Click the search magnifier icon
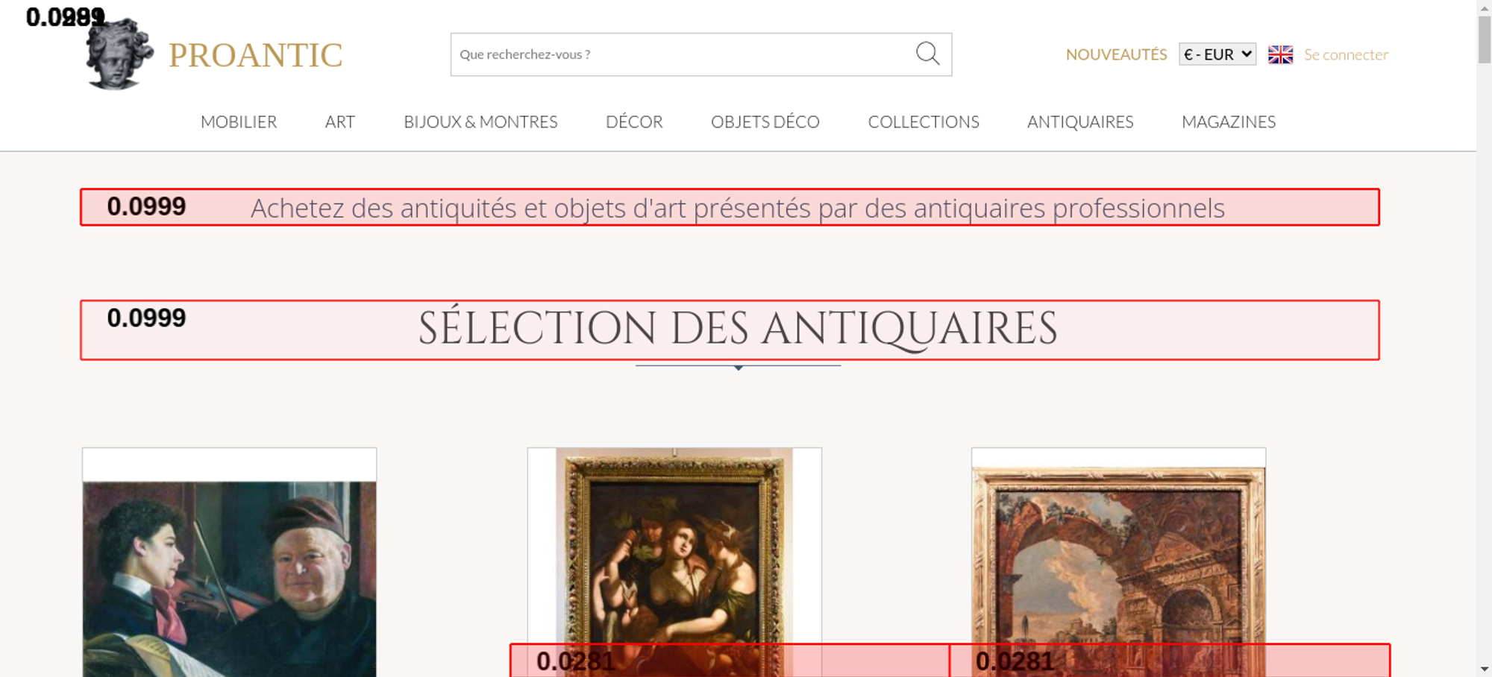 click(927, 54)
